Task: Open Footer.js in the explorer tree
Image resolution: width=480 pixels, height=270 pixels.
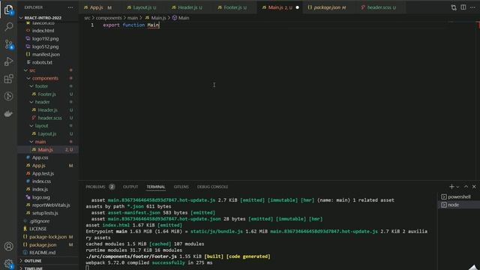Action: coord(46,94)
